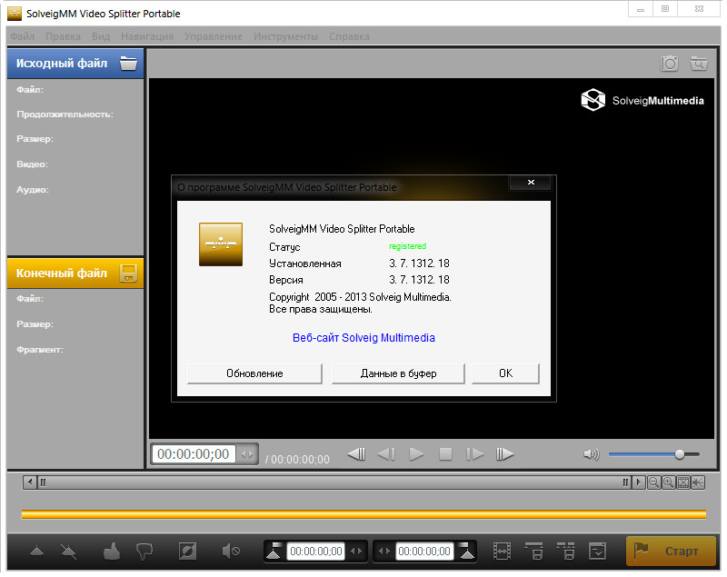Screen dimensions: 727x577
Task: Take a snapshot with the camera icon
Action: (669, 64)
